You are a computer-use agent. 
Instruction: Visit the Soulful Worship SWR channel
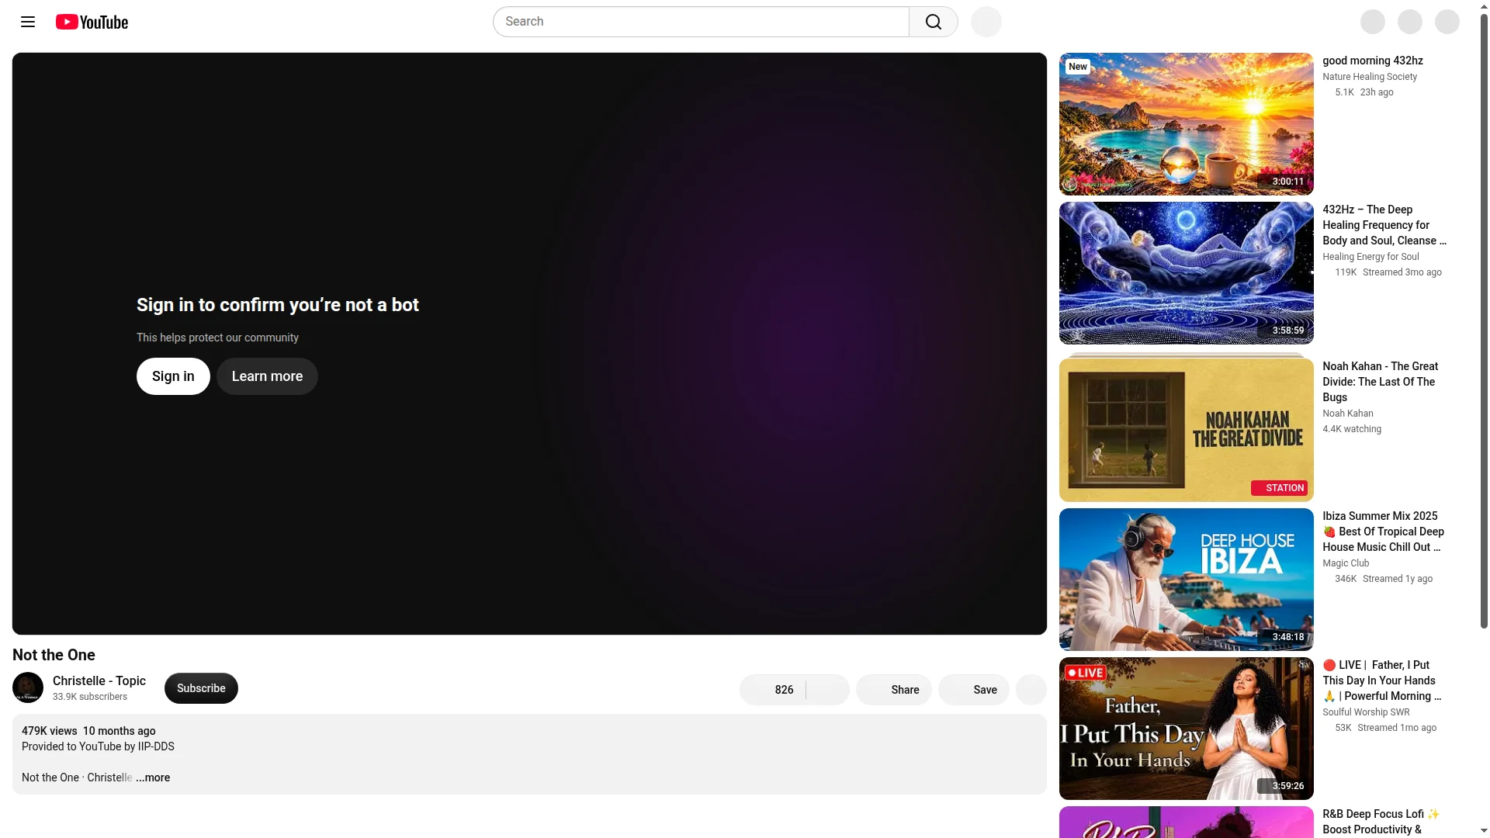[x=1366, y=712]
